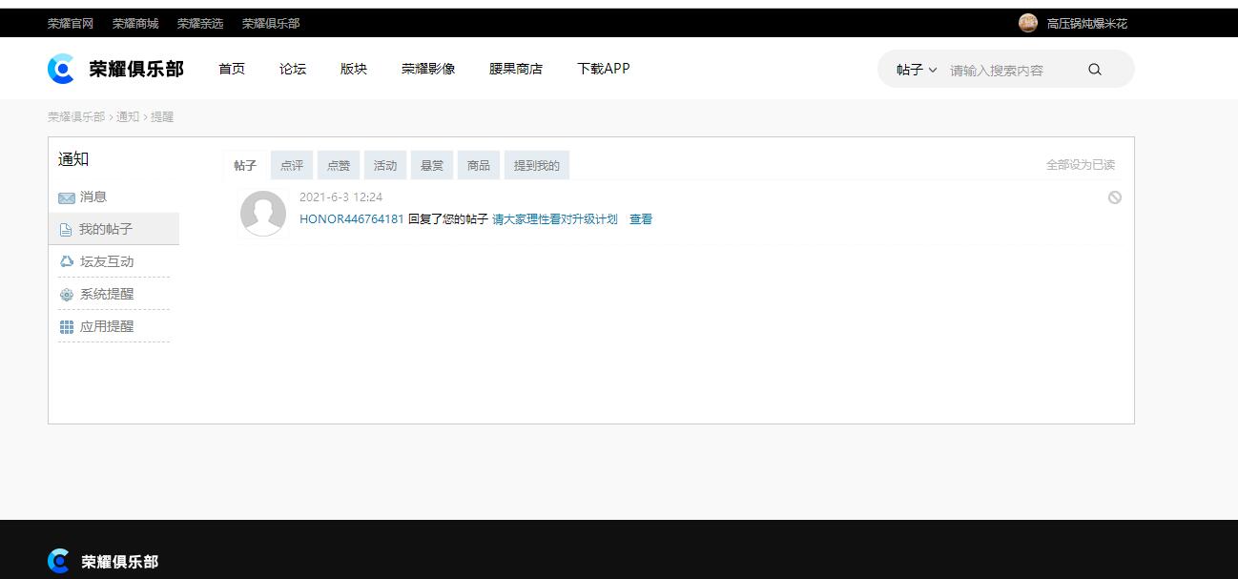
Task: Switch to the 提到我的 tab
Action: point(537,165)
